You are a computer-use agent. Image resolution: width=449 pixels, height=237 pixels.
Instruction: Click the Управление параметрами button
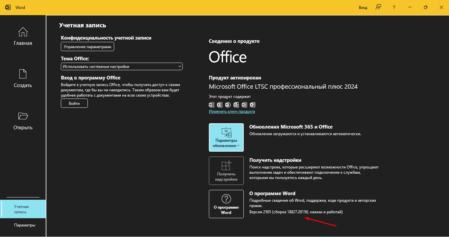(x=87, y=47)
